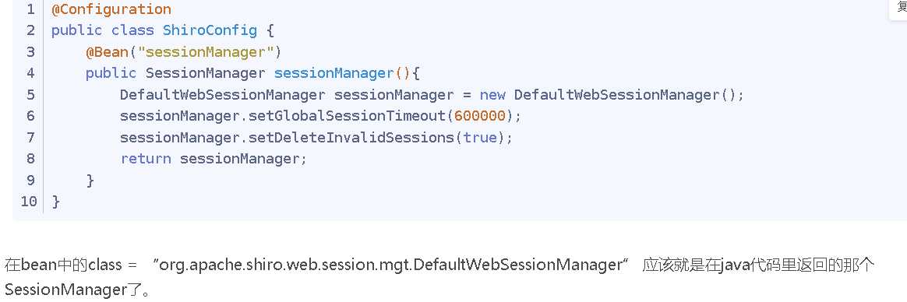907x302 pixels.
Task: Click the org.apache.shiro.web.session.mgt.DefaultWebSessionManager text
Action: pos(390,265)
